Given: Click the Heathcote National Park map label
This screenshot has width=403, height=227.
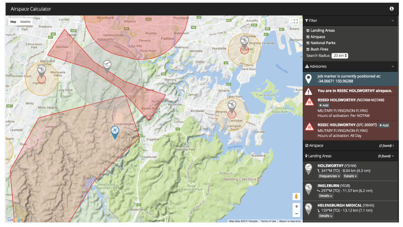Looking at the screenshot, I should pyautogui.click(x=107, y=186).
